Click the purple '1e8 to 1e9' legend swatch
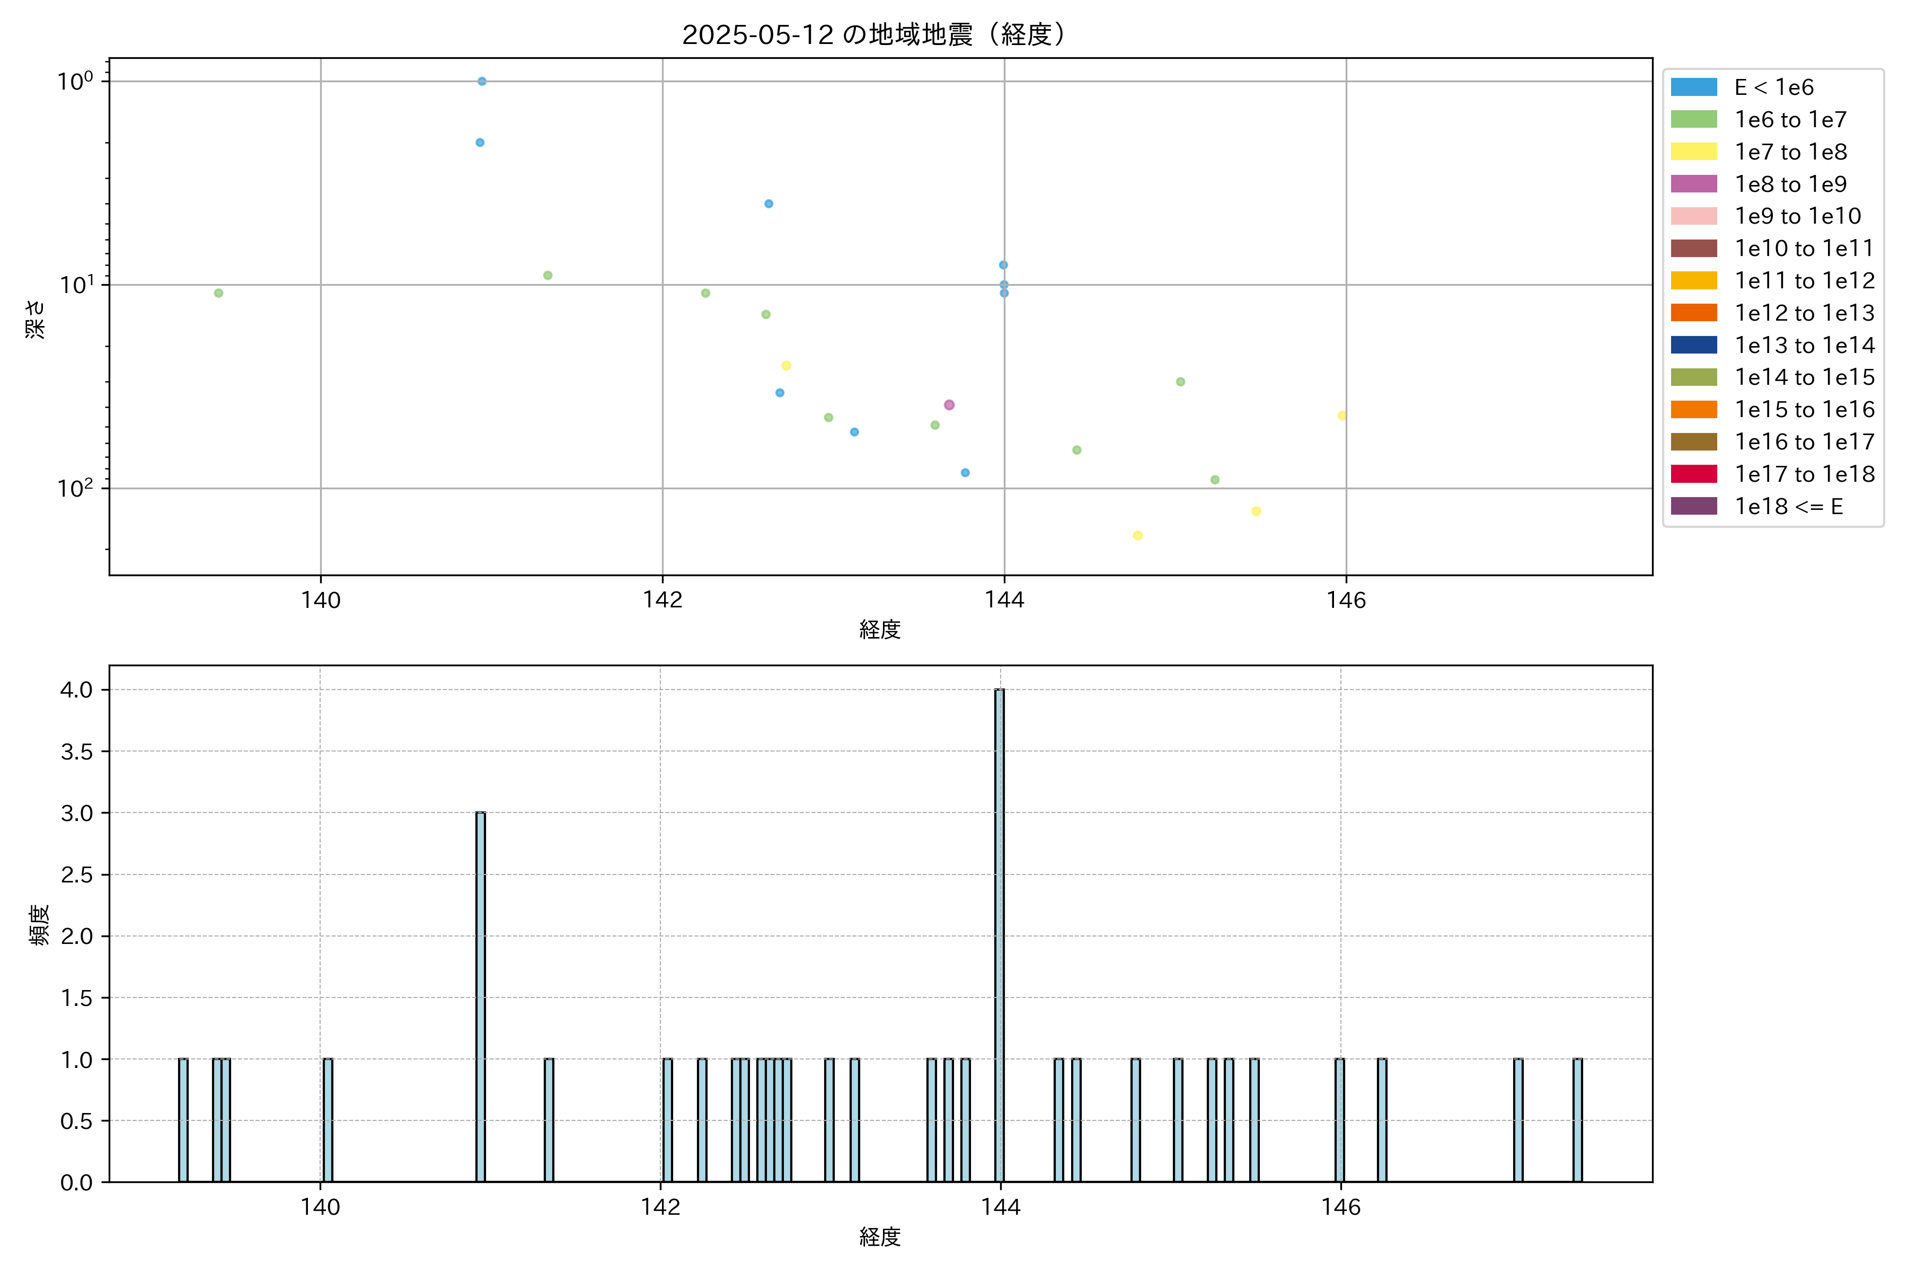 pos(1693,184)
